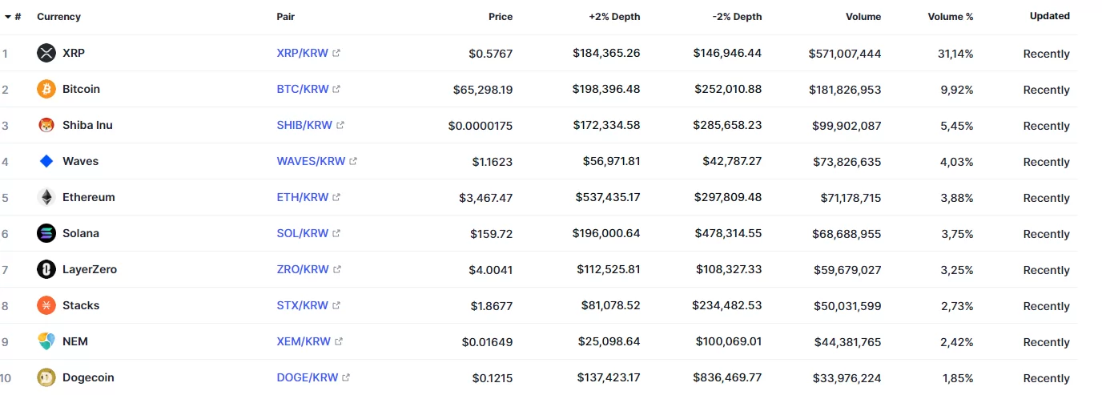
Task: Click the Shiba Inu logo icon
Action: coord(46,125)
